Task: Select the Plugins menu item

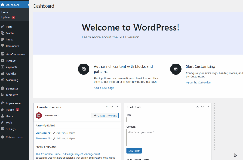Action: pos(10,110)
